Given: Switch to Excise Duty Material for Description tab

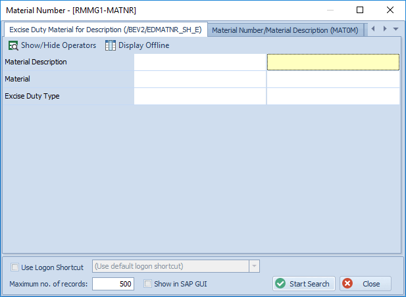Looking at the screenshot, I should (105, 30).
